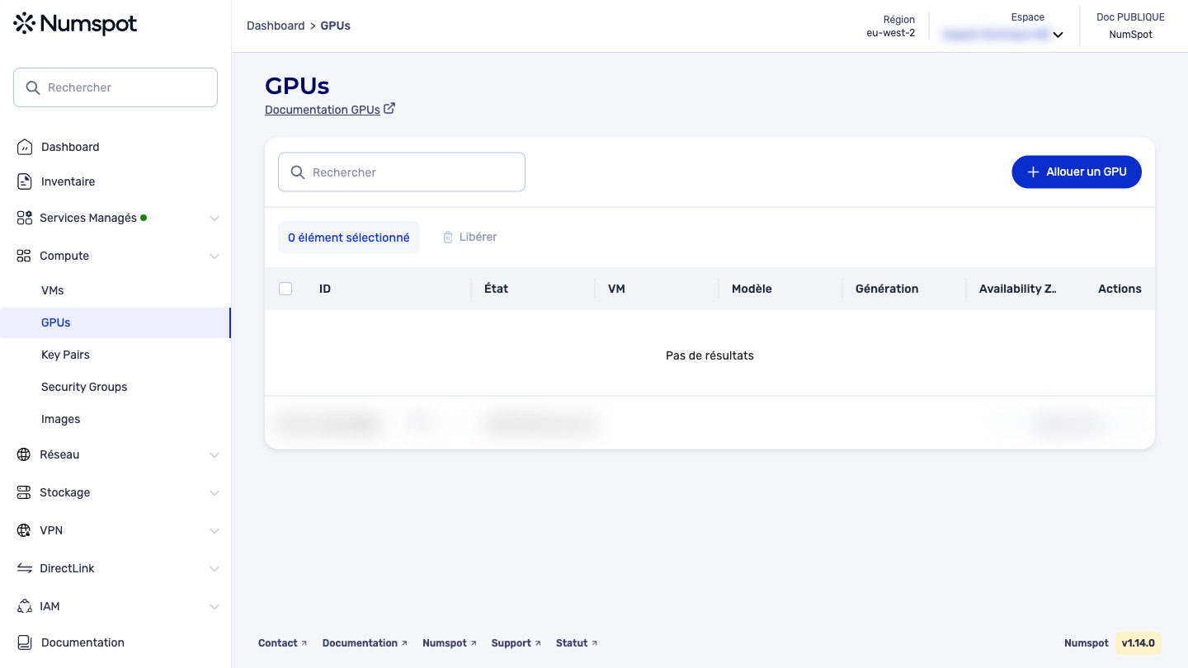Click the ID column header

[325, 289]
